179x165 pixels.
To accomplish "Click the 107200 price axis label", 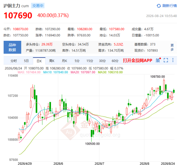I will (x=13, y=96).
